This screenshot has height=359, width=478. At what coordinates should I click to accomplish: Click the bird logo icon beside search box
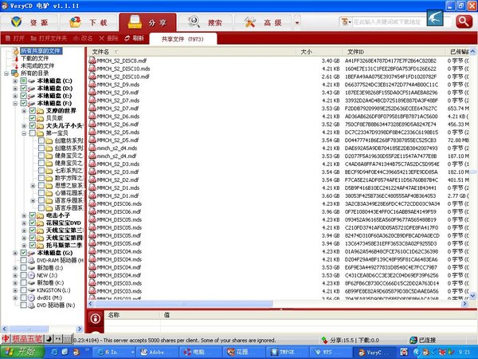pos(435,18)
